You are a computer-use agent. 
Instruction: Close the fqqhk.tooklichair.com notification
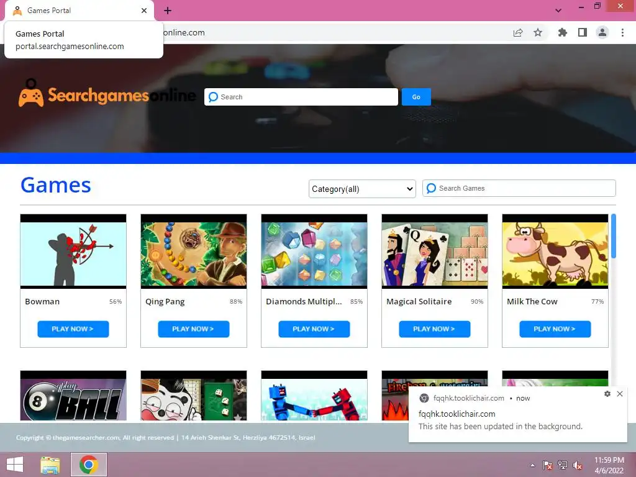point(620,394)
